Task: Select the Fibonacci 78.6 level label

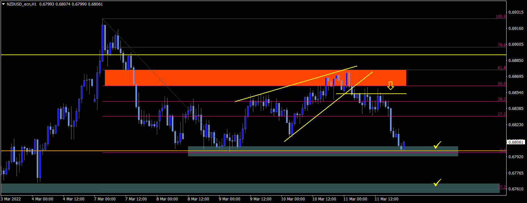Action: tap(502, 45)
